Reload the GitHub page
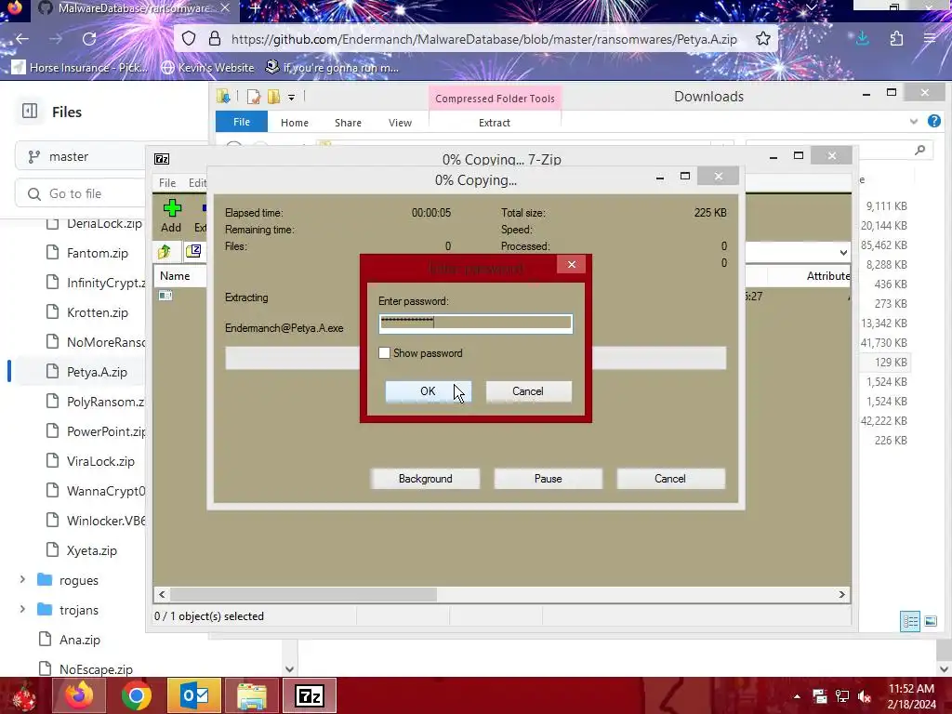The width and height of the screenshot is (952, 714). click(89, 39)
